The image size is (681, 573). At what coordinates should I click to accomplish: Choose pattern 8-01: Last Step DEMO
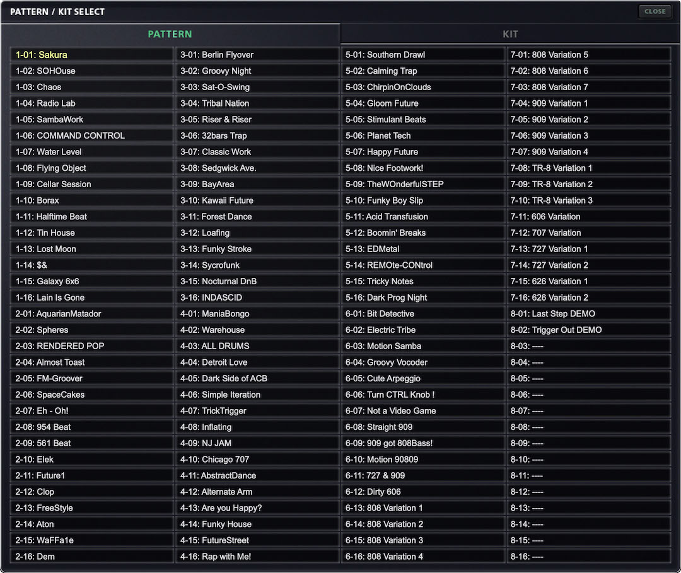pos(588,314)
